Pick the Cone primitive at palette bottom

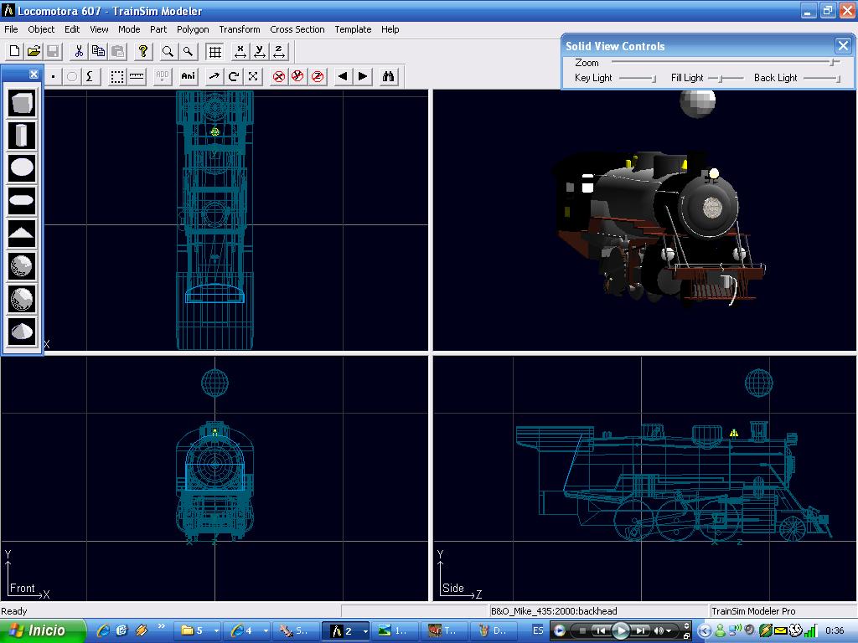(22, 332)
